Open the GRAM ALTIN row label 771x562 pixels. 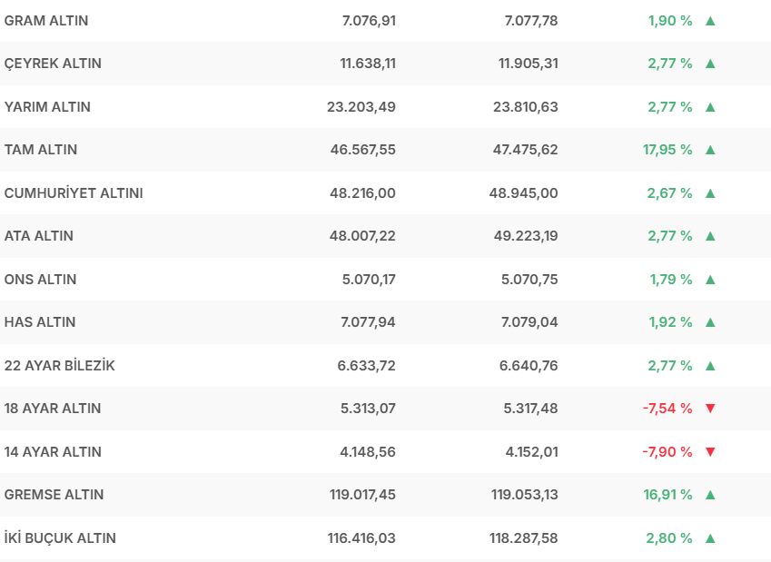coord(46,20)
